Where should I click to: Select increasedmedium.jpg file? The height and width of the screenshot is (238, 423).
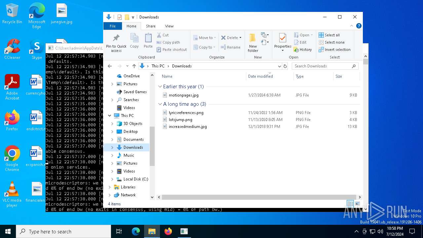[x=188, y=127]
